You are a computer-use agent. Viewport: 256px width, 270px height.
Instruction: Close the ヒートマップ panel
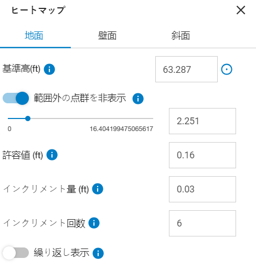tap(241, 10)
